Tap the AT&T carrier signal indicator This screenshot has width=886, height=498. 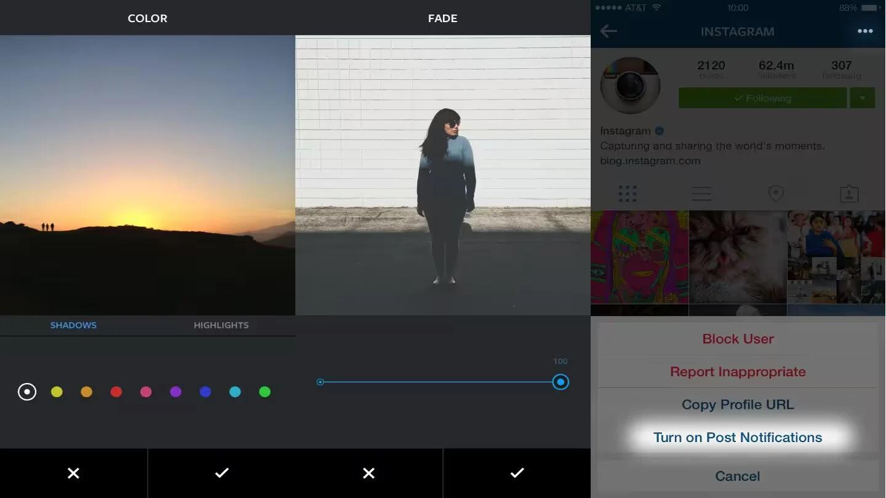coord(628,8)
